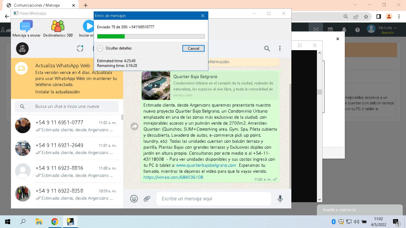Screen dimensions: 406x228
Task: Open WhatsApp profile avatar icon
Action: click(22, 48)
